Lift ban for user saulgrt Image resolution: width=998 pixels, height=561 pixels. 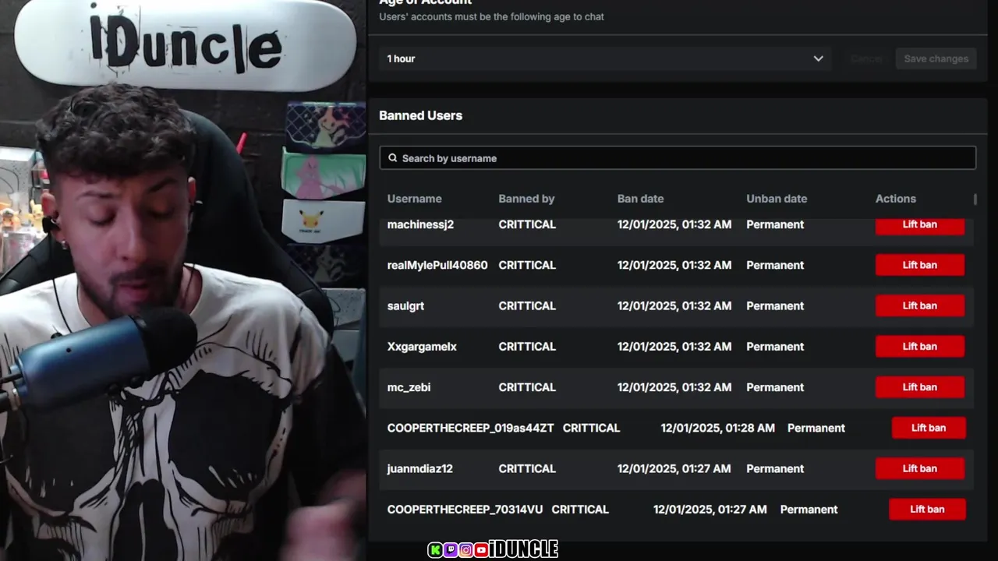pyautogui.click(x=920, y=305)
